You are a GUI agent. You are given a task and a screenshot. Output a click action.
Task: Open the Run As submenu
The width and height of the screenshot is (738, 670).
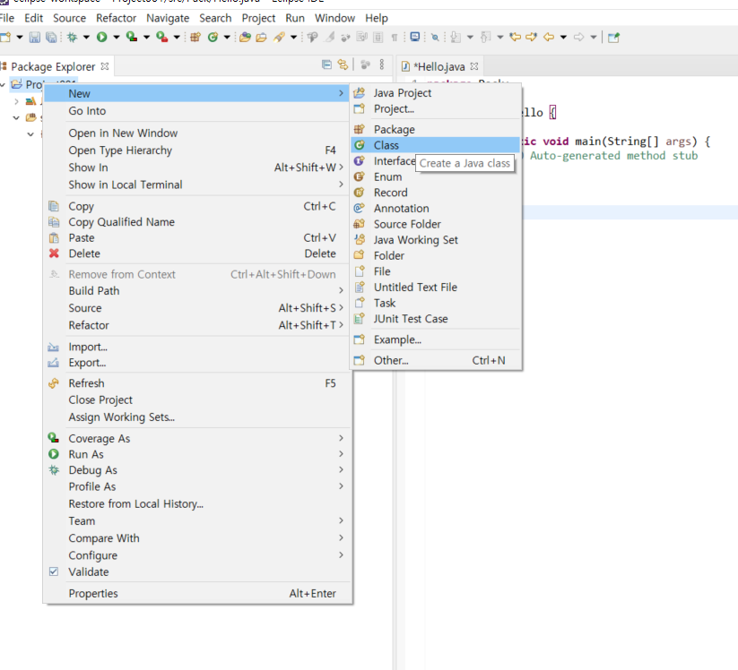197,454
